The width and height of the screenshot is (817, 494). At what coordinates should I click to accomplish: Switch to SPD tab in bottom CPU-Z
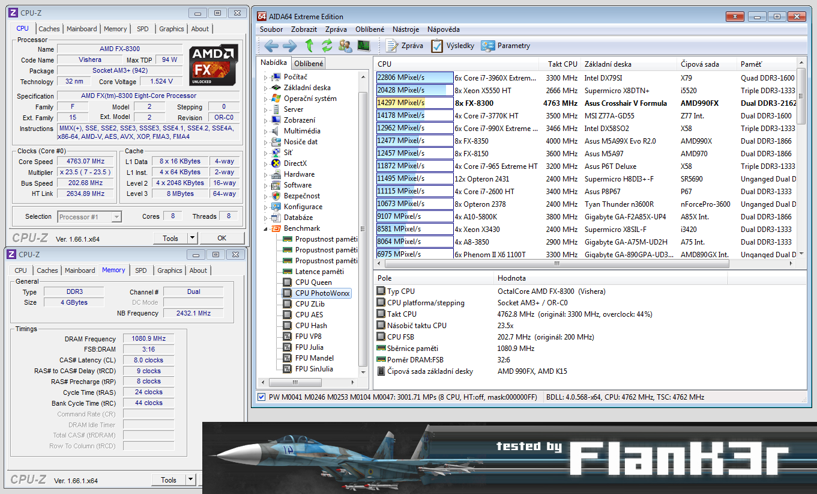coord(141,270)
